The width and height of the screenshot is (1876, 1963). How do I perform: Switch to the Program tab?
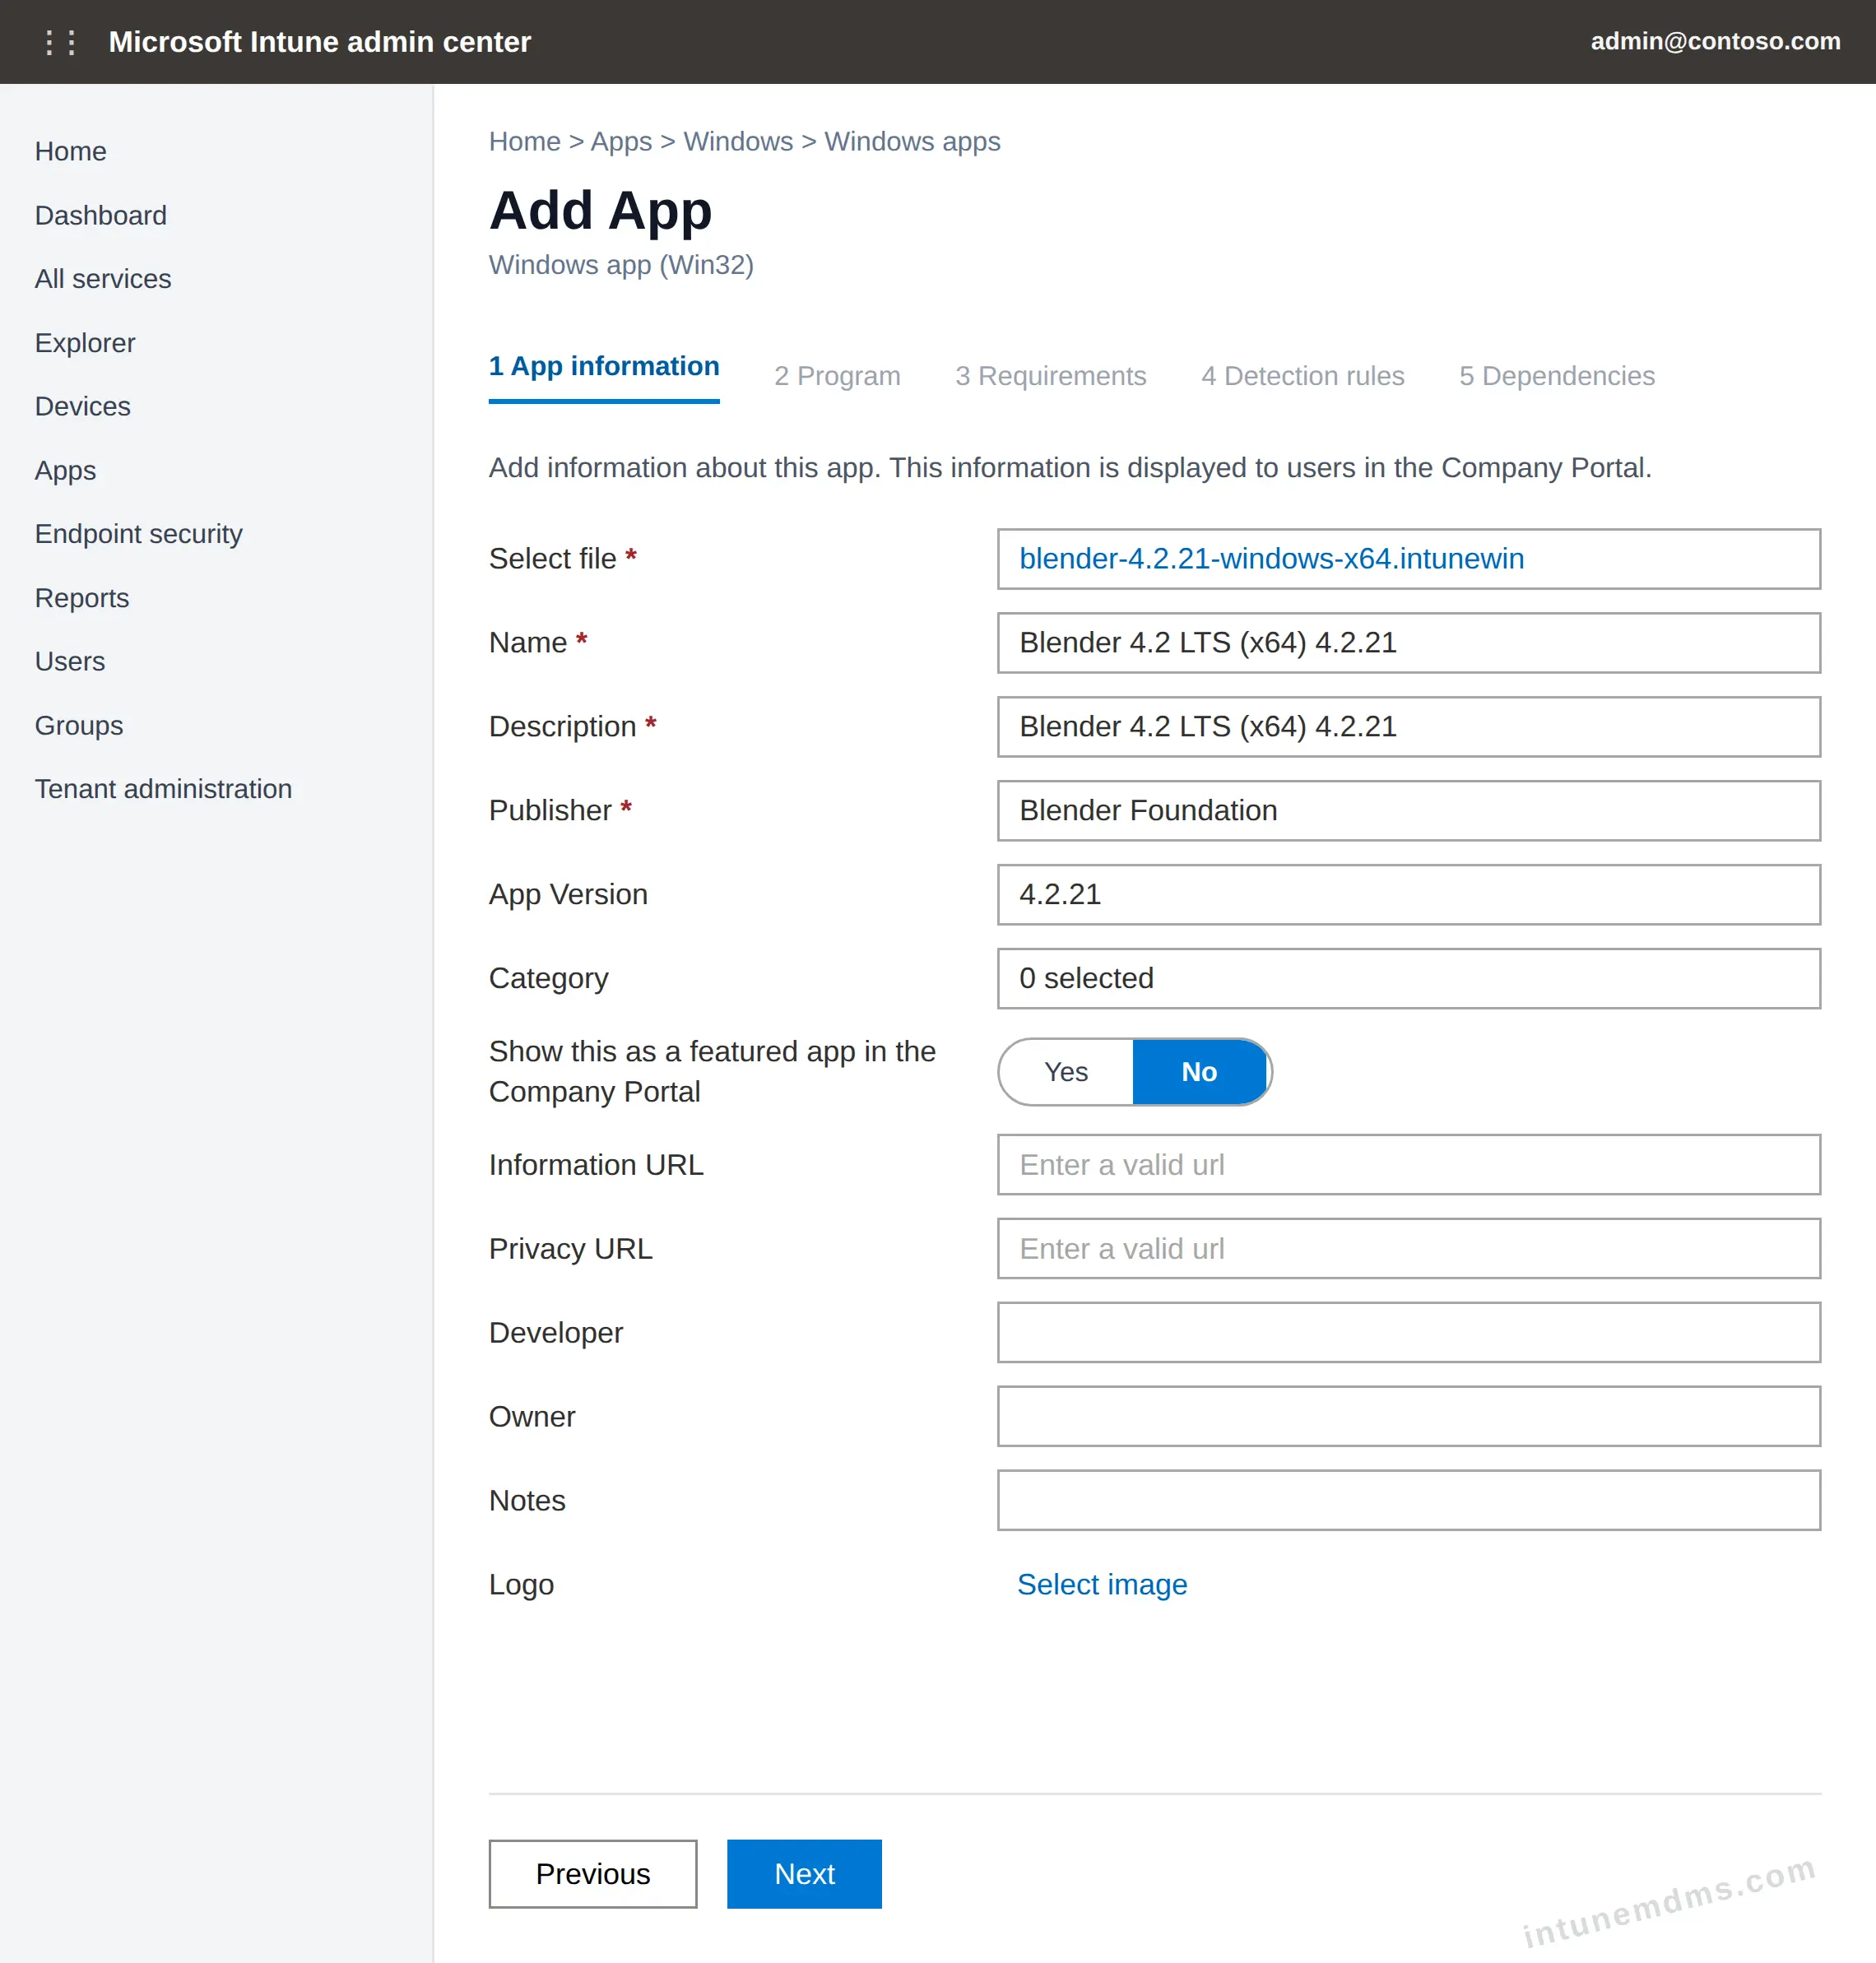(837, 376)
